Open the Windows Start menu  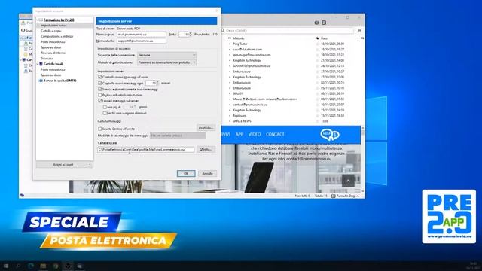click(x=6, y=266)
